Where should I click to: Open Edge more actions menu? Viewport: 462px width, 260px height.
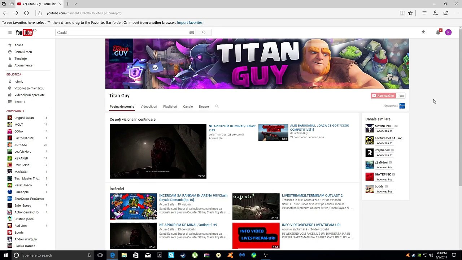tap(457, 13)
